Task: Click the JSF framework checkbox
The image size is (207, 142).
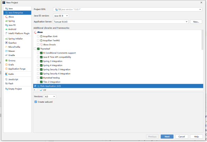Action: [38, 90]
